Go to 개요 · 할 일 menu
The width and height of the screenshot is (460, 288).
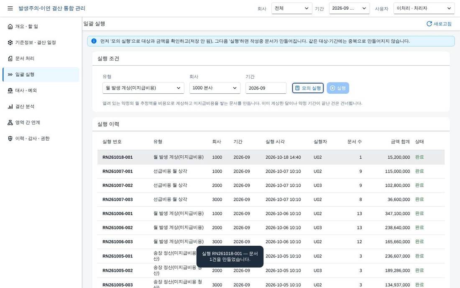tap(41, 26)
